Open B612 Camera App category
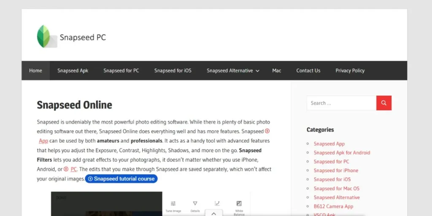432x216 pixels. point(333,206)
